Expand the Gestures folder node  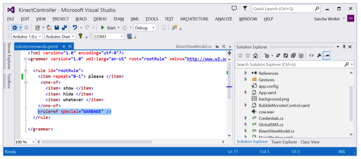click(245, 80)
